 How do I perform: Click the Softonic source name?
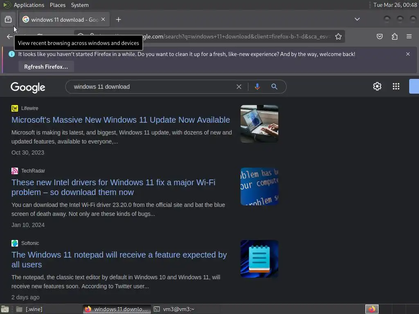[x=30, y=243]
